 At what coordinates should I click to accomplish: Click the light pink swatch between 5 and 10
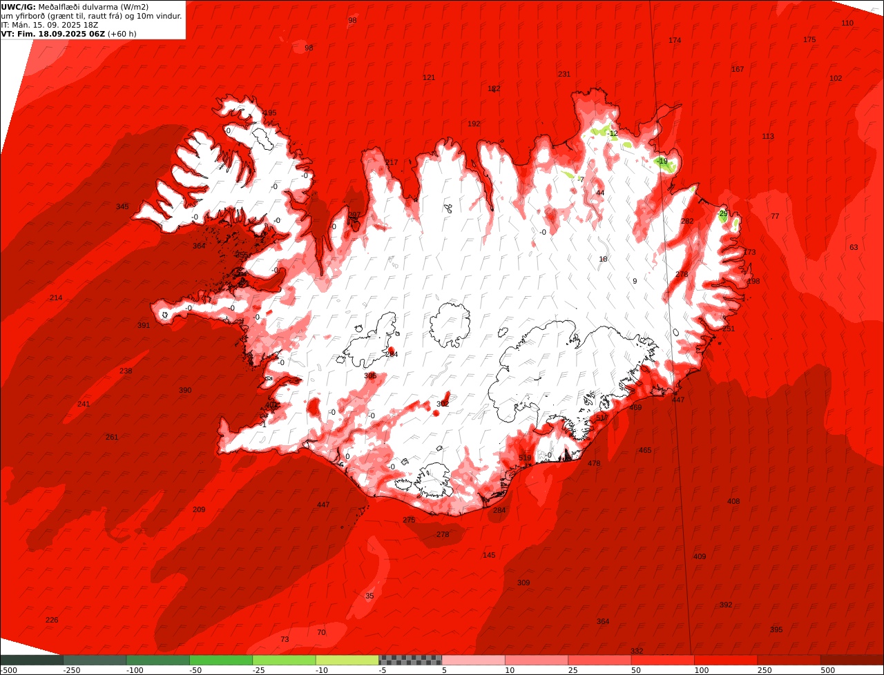474,660
